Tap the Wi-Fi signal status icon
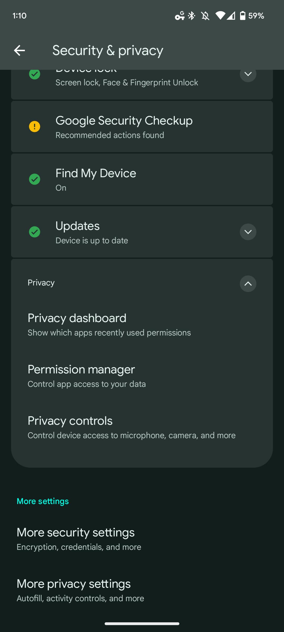Viewport: 284px width, 632px height. 220,16
